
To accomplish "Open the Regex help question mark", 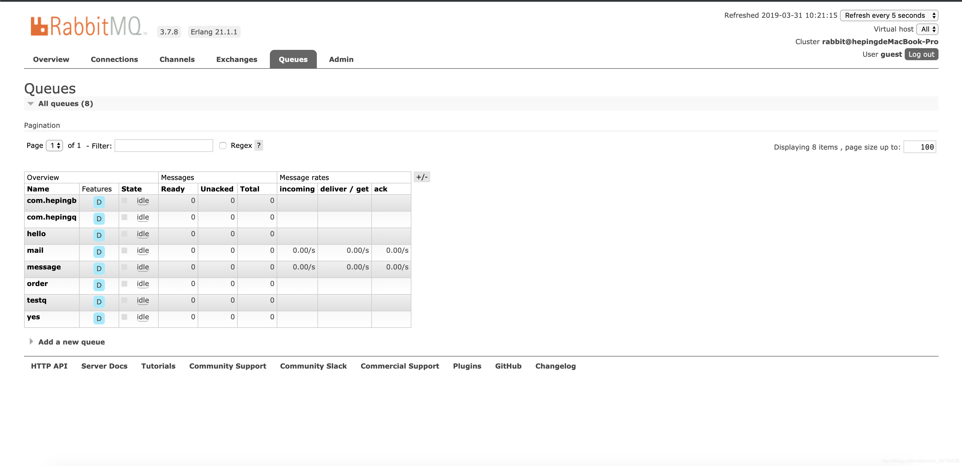I will pyautogui.click(x=258, y=145).
